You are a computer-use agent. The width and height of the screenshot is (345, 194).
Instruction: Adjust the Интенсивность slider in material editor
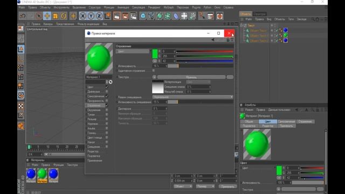coord(200,66)
